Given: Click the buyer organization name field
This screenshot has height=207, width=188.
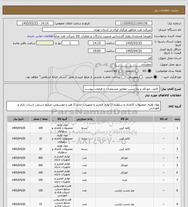Looking at the screenshot, I should point(97,29).
